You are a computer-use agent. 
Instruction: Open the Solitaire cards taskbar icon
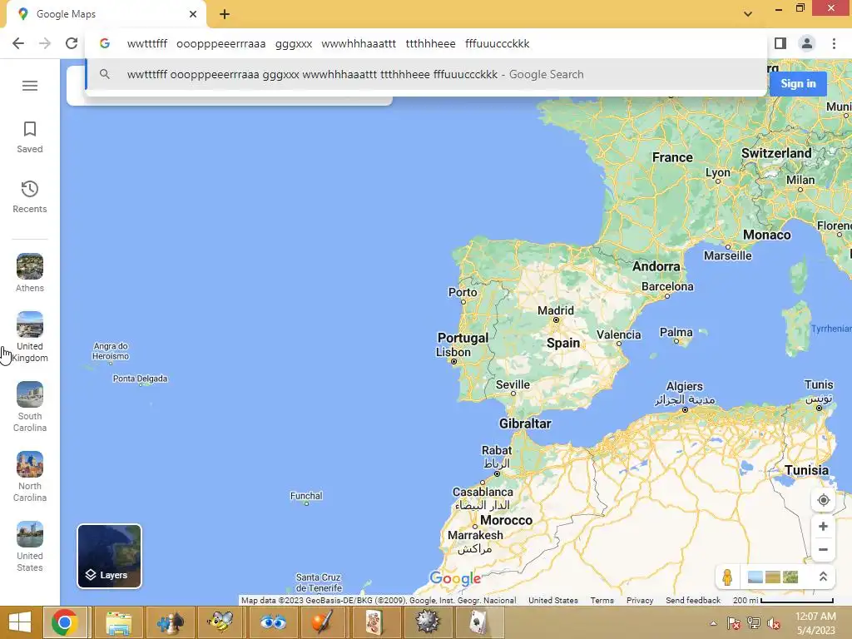478,622
